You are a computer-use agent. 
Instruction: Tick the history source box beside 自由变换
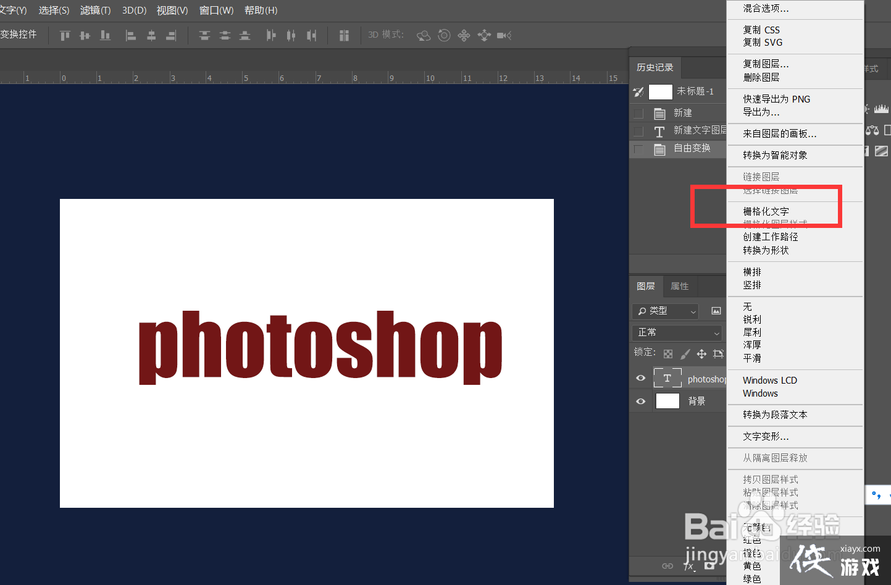(638, 149)
